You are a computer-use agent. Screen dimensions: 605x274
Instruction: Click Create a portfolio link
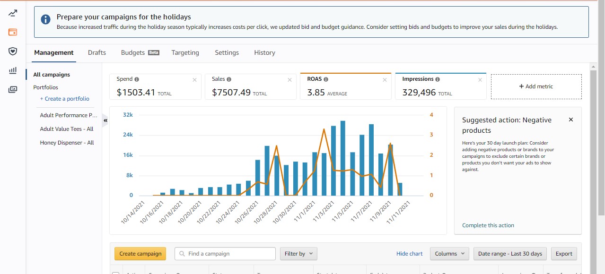click(65, 99)
